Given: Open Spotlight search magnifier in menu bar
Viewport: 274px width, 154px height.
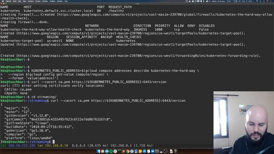Looking at the screenshot, I should 264,1.
